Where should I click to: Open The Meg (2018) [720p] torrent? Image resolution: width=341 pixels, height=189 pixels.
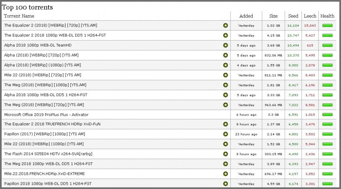[x=44, y=105]
